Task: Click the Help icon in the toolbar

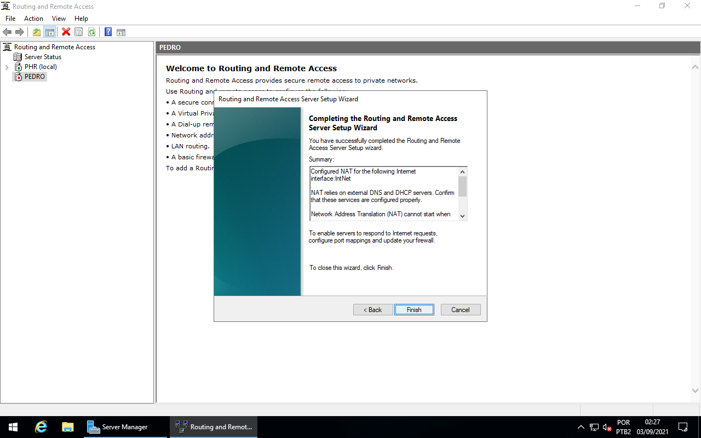Action: [x=108, y=32]
